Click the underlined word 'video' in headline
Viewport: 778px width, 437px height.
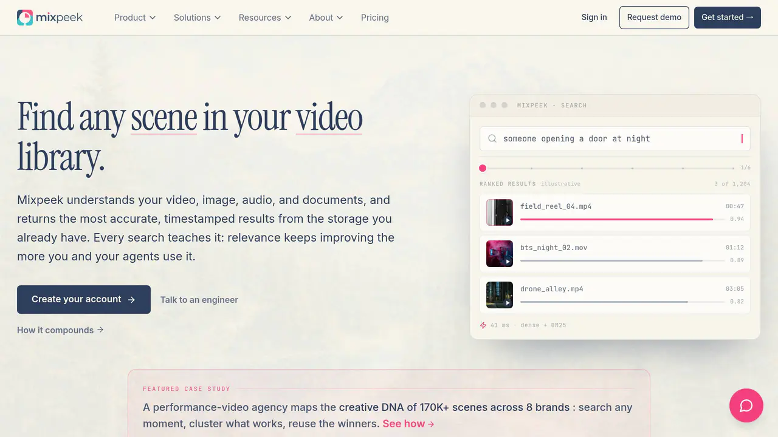point(329,117)
